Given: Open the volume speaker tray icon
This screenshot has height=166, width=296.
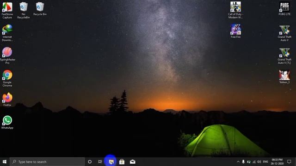Looking at the screenshot, I should point(259,162).
